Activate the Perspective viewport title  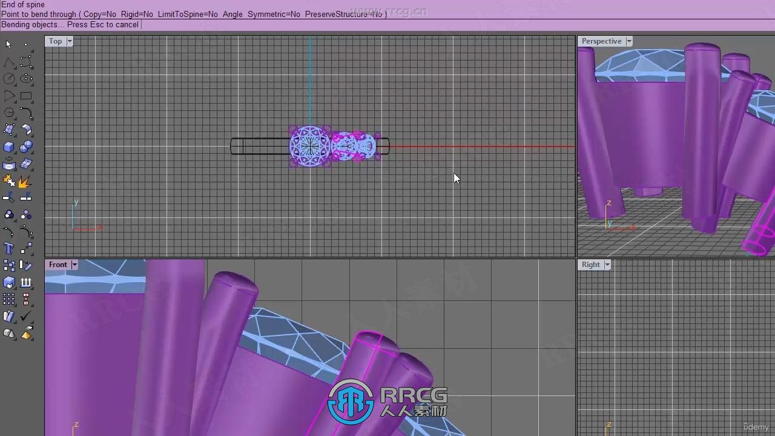pyautogui.click(x=602, y=41)
